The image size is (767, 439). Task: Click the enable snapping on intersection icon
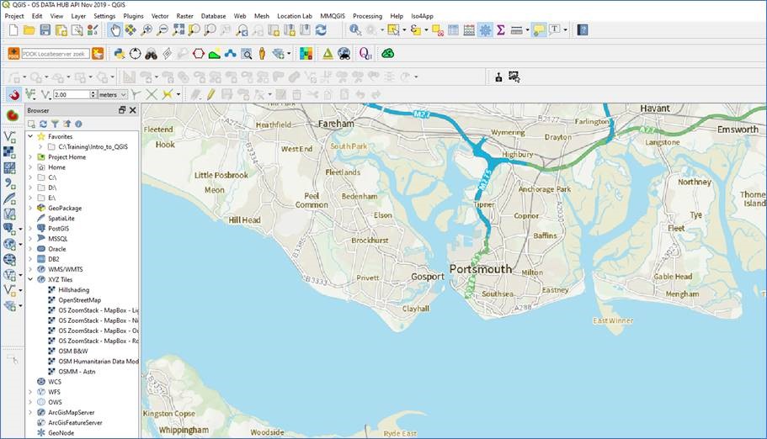point(152,94)
